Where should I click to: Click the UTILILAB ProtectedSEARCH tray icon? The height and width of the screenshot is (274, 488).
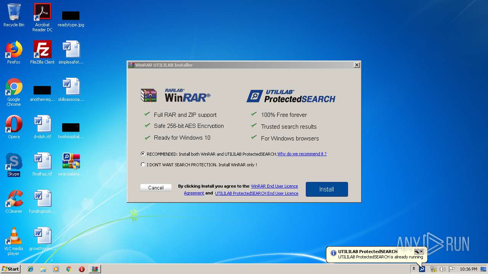point(422,269)
